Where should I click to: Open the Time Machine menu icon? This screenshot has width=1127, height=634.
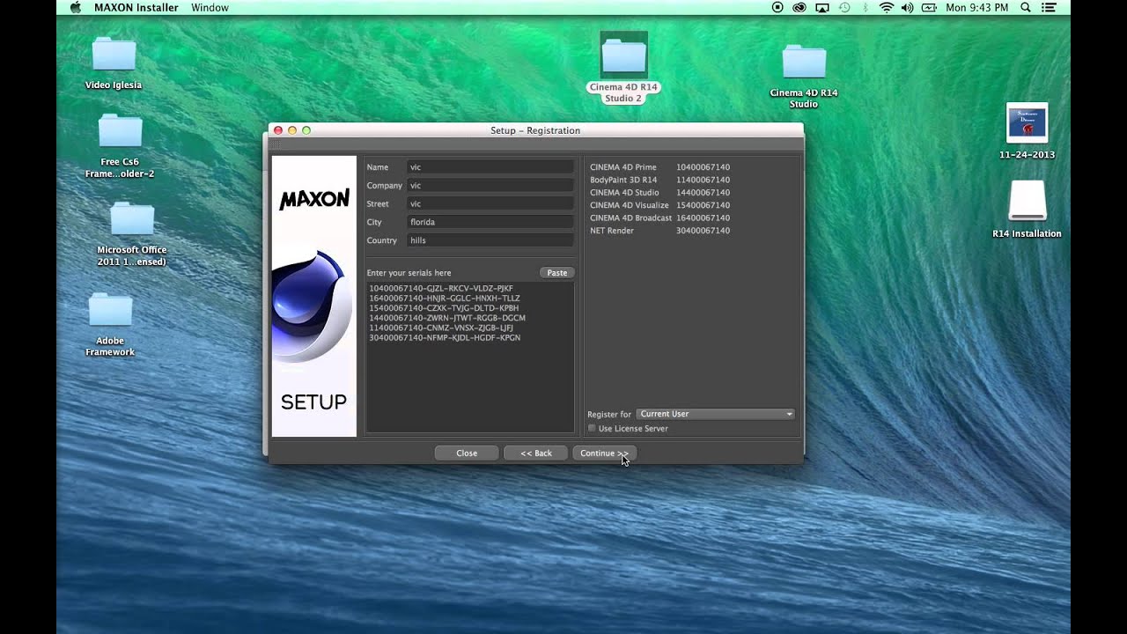click(x=844, y=8)
